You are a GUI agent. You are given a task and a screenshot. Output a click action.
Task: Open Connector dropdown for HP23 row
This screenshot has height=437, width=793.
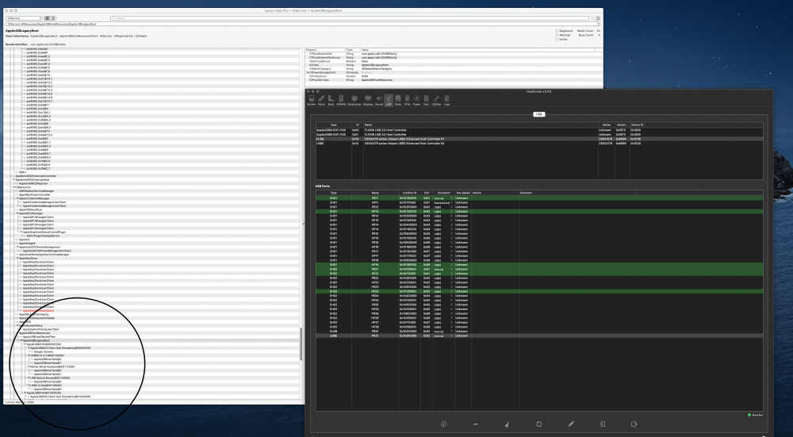[x=442, y=291]
